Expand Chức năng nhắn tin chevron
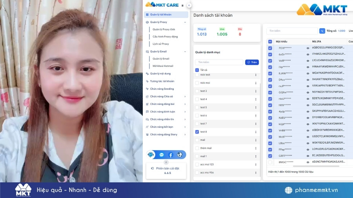Image resolution: width=353 pixels, height=198 pixels. pos(185,119)
